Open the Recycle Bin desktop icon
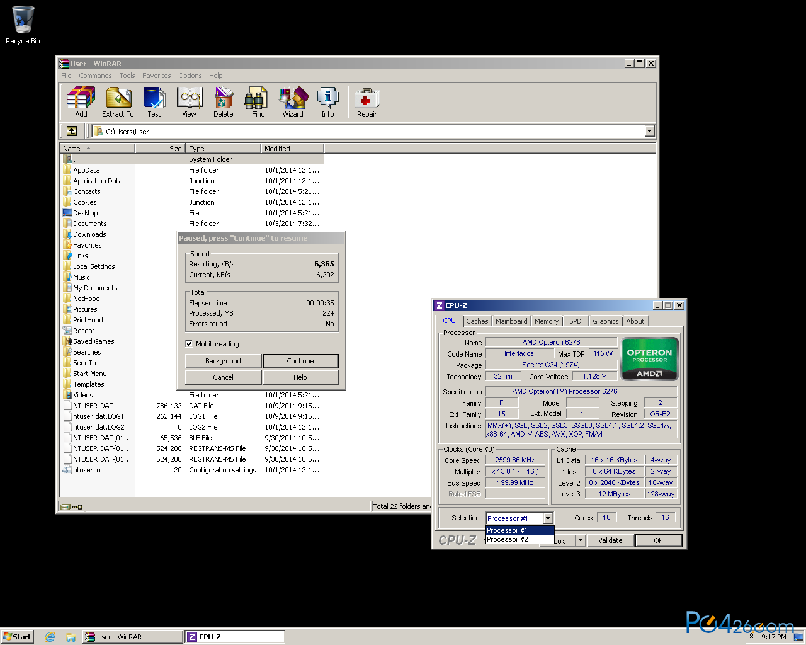Screen dimensions: 806x645 [23, 25]
